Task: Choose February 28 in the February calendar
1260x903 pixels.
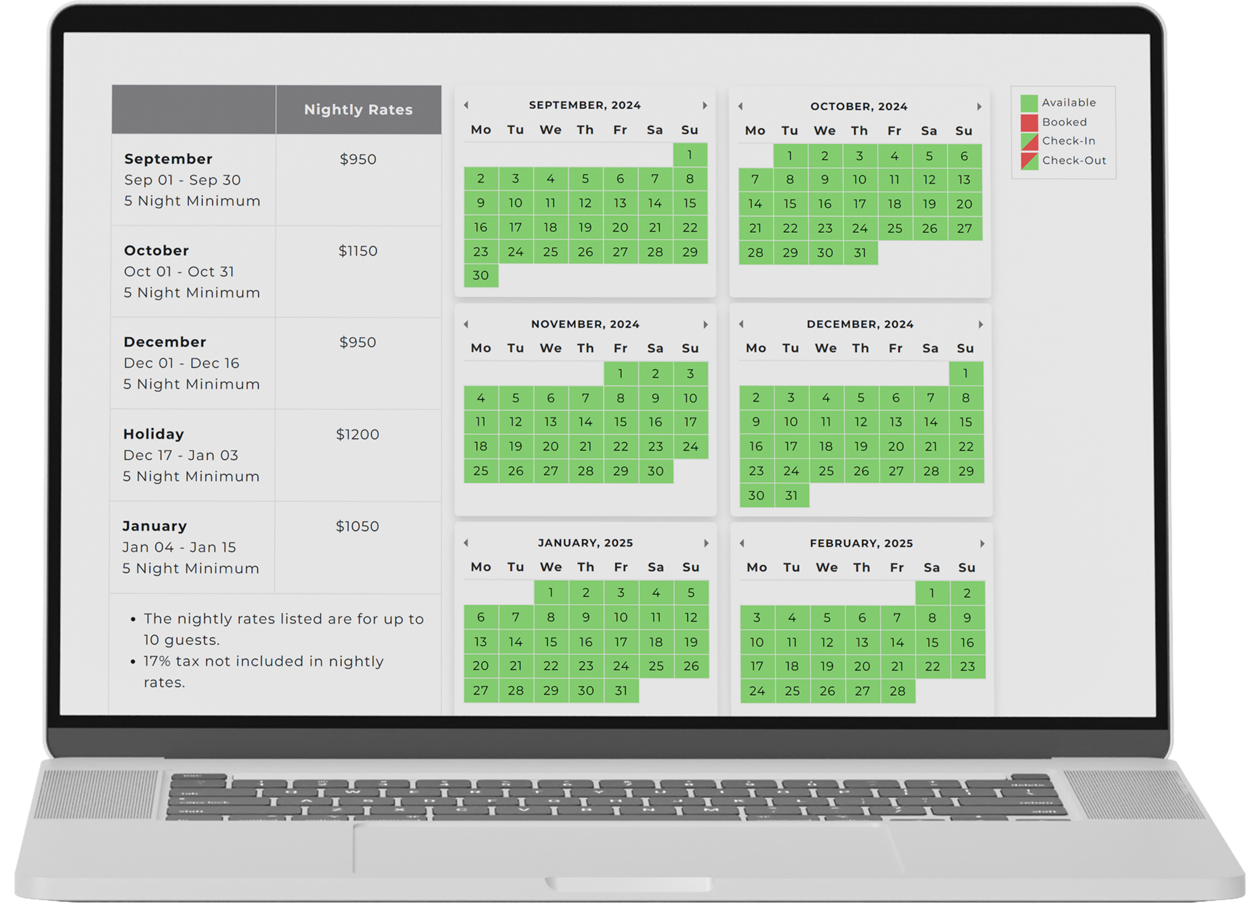Action: 898,692
